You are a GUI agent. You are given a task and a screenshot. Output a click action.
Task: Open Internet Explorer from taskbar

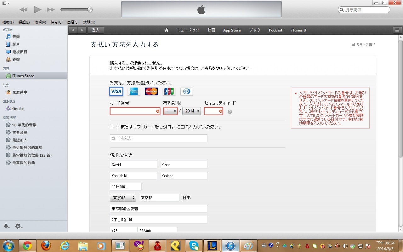tap(65, 246)
